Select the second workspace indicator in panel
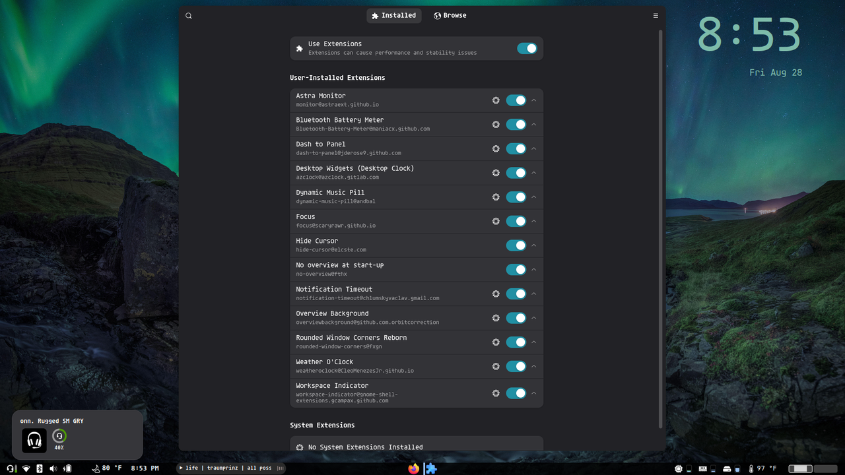 825,468
